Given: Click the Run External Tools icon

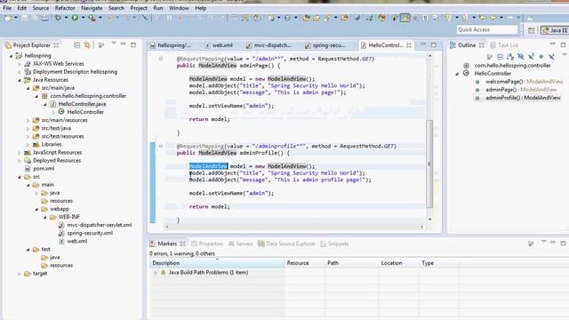Looking at the screenshot, I should pyautogui.click(x=92, y=18).
